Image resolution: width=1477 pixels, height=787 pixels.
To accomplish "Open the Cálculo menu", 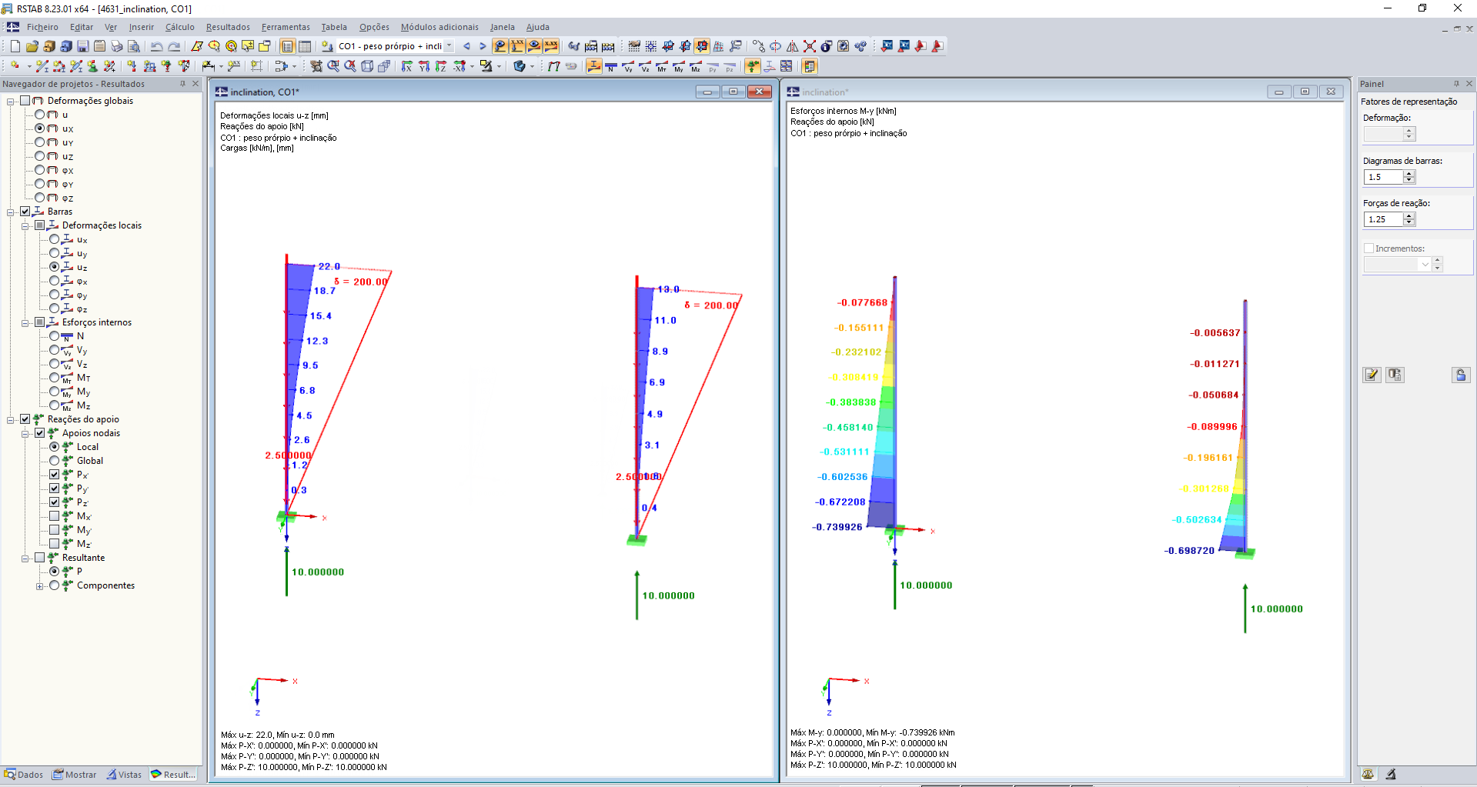I will click(180, 27).
